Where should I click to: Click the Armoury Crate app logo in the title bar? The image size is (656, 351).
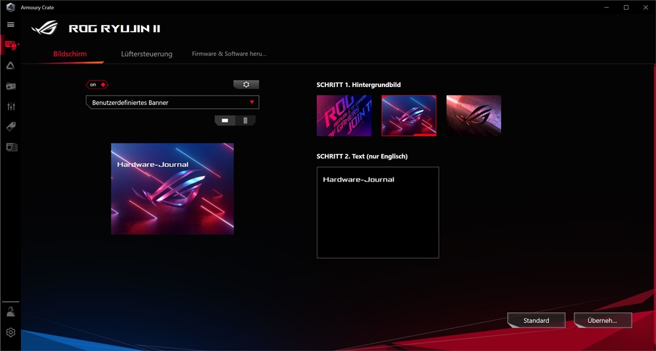click(x=11, y=7)
